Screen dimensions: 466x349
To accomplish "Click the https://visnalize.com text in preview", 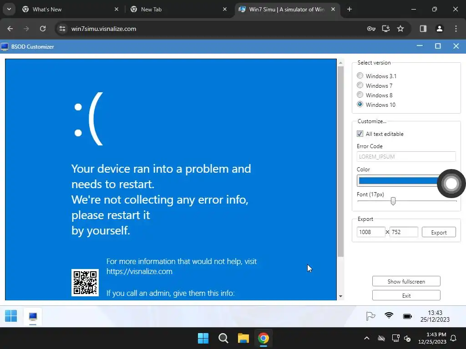I will coord(139,271).
